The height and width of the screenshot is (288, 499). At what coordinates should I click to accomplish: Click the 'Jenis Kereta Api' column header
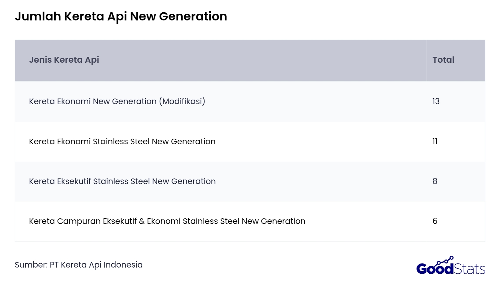tap(65, 60)
